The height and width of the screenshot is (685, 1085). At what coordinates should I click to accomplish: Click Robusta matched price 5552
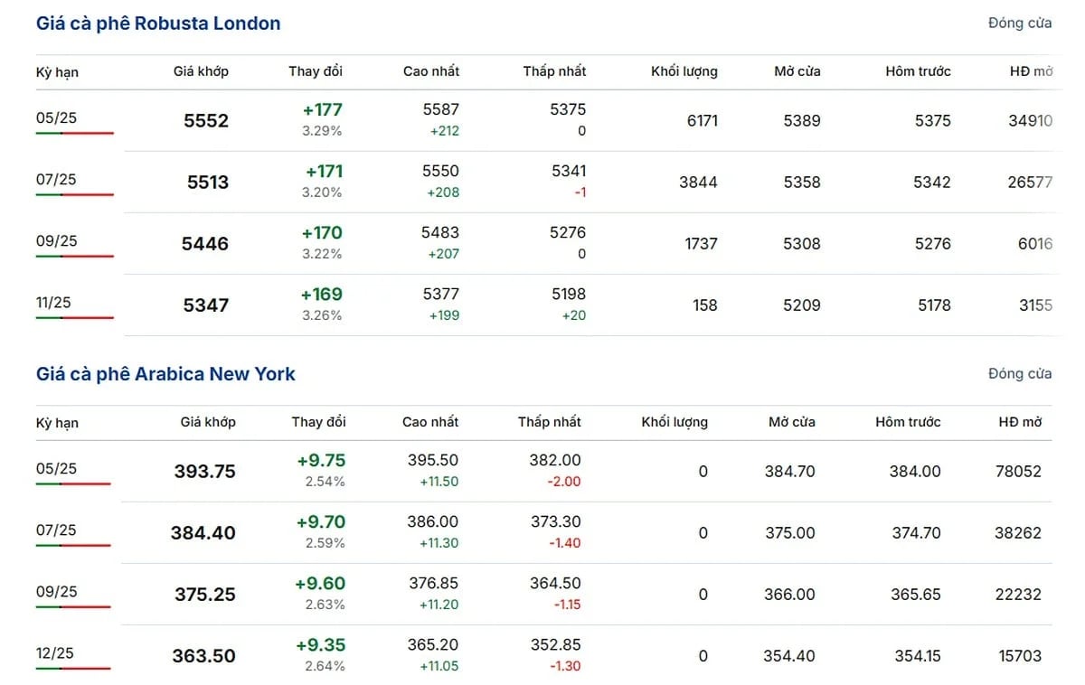coord(206,121)
